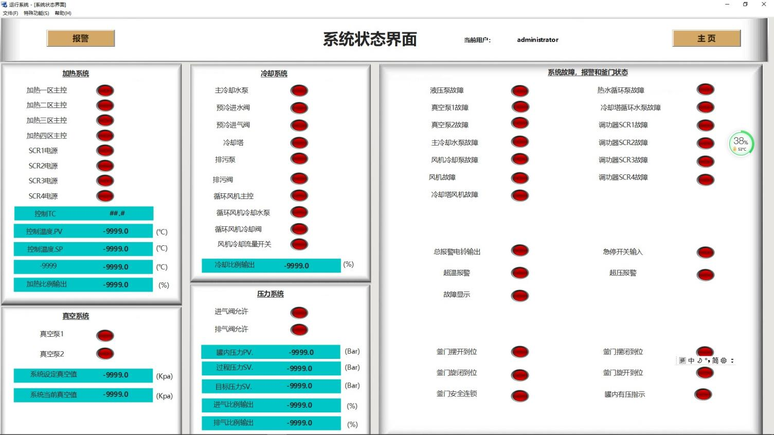Click the 急停开关输入 indicator

(705, 251)
